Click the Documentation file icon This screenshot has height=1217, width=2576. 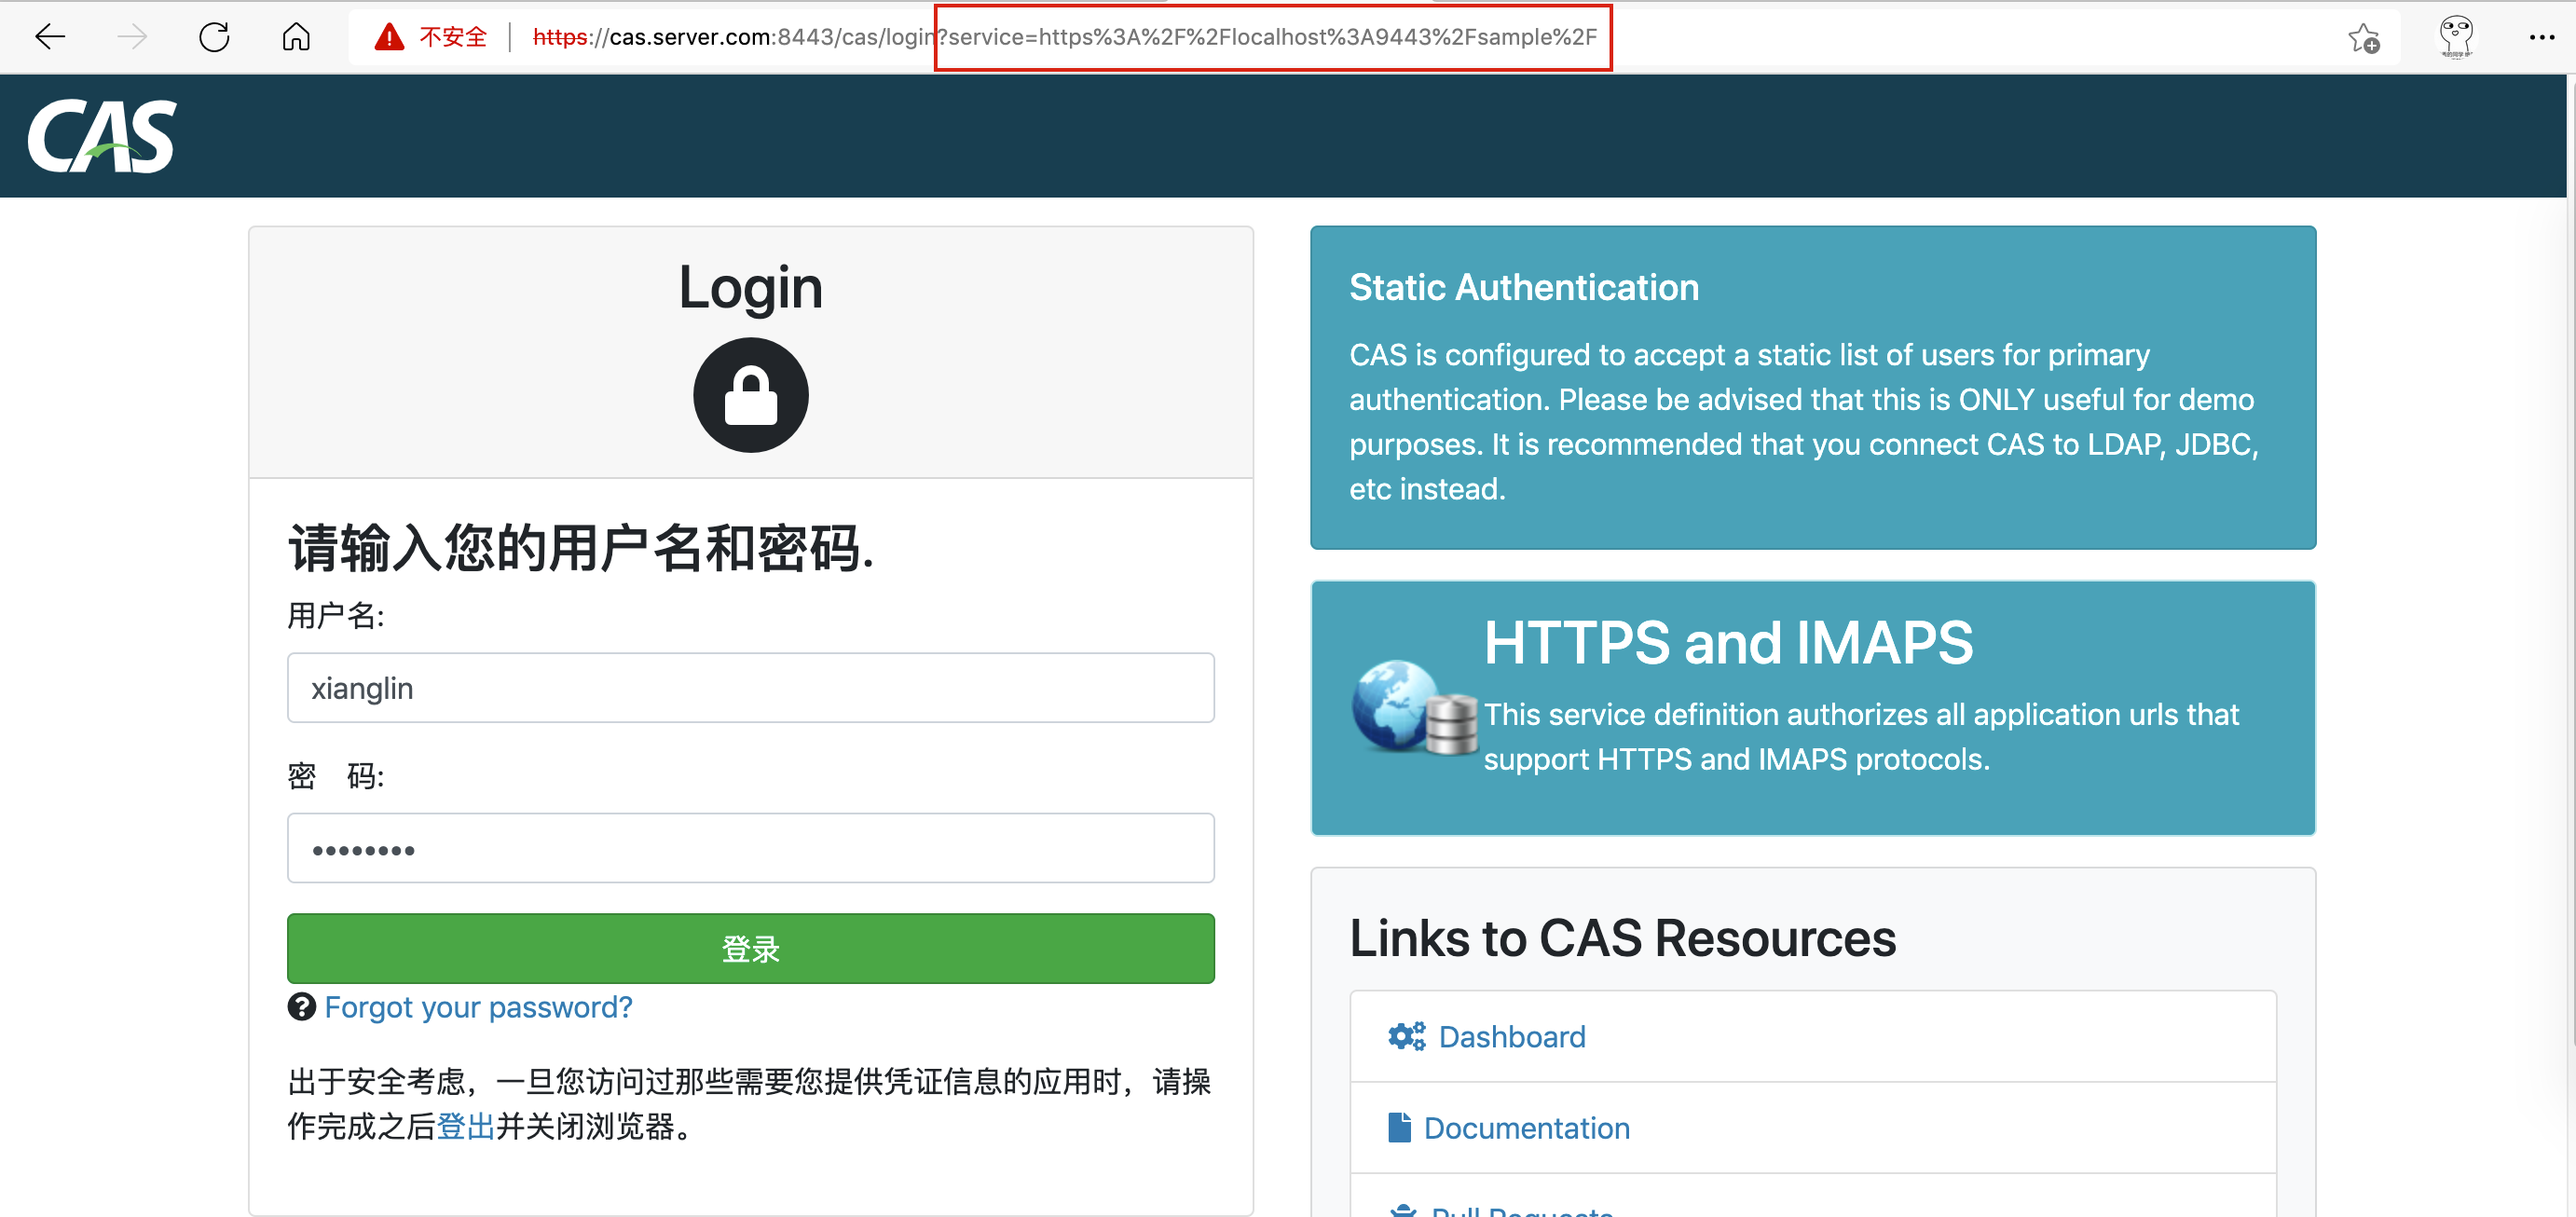1399,1127
